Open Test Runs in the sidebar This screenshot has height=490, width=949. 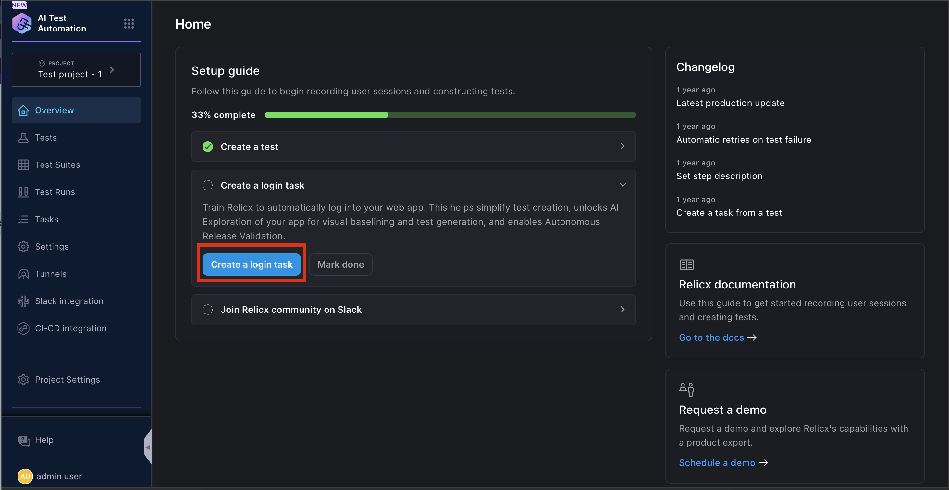coord(55,192)
